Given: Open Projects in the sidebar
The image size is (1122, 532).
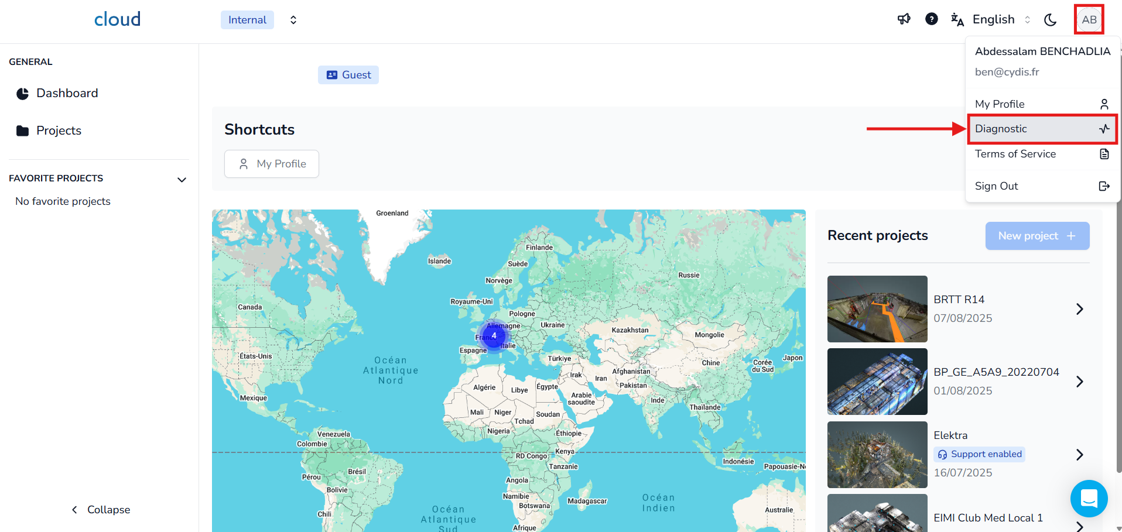Looking at the screenshot, I should (59, 131).
